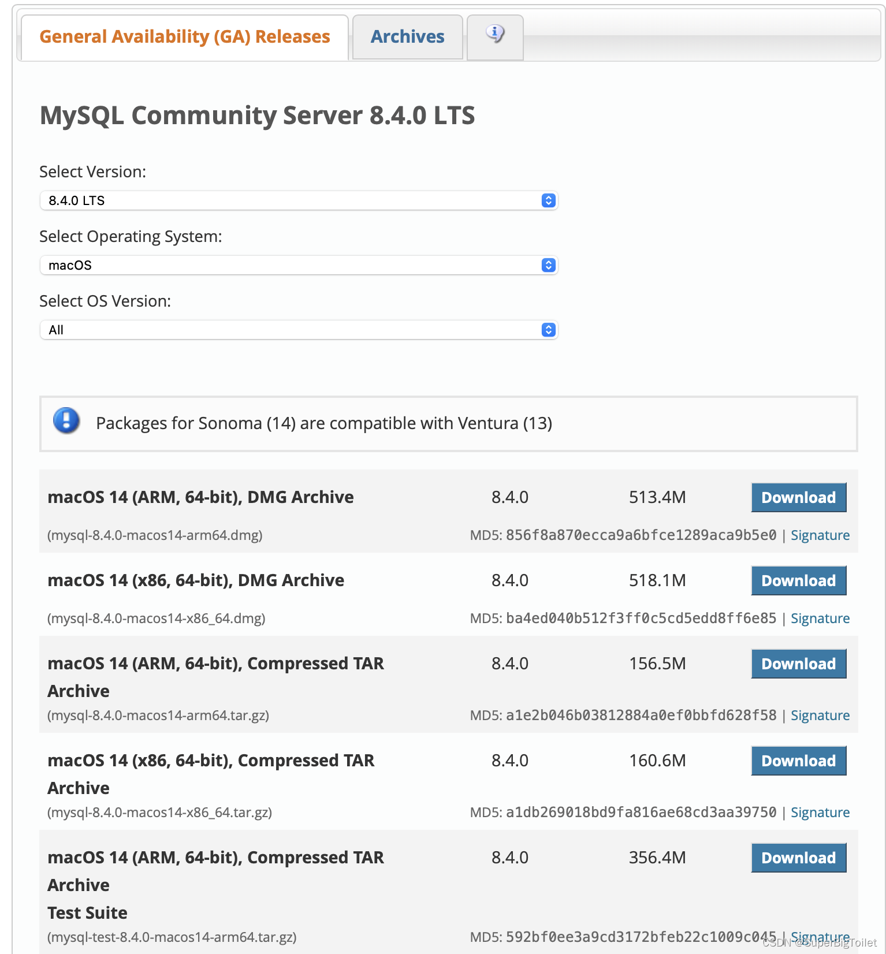Open Signature link for mysql-test-8.4.0-macos14-arm64.tar.gz

point(820,937)
